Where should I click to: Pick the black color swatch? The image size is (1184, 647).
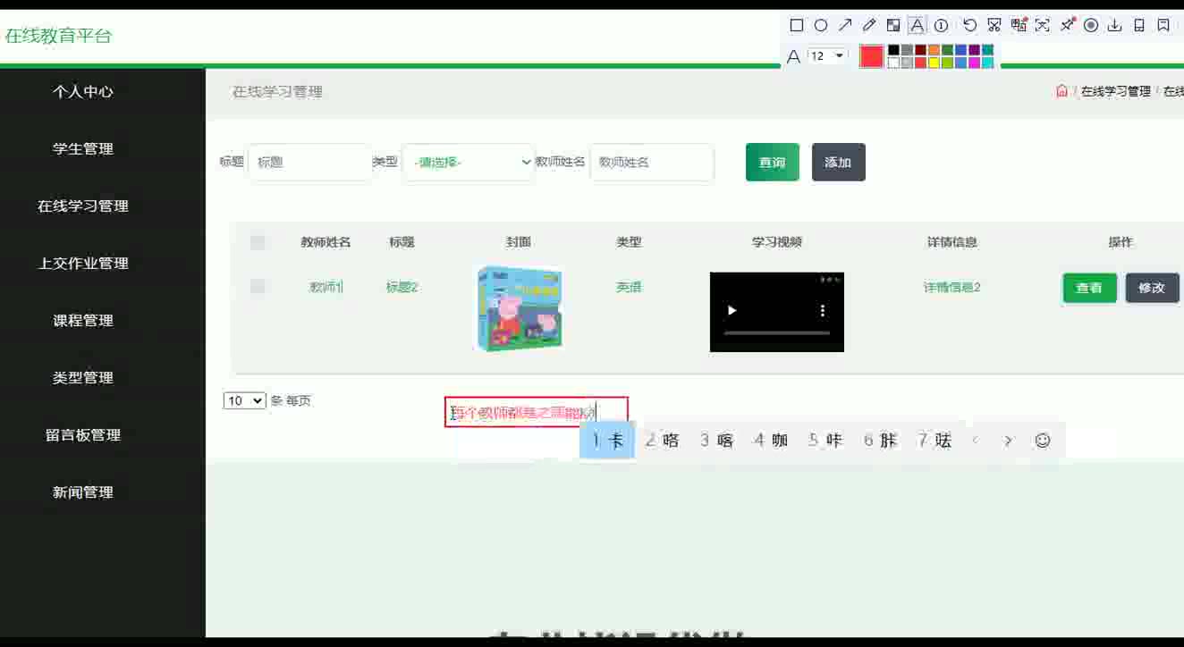893,49
